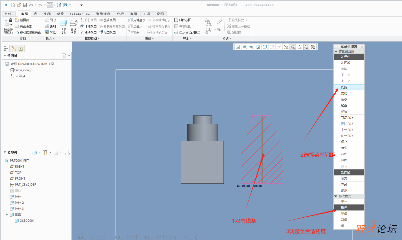Choose 间距 in the menu manager
402x240 pixels.
coord(349,87)
